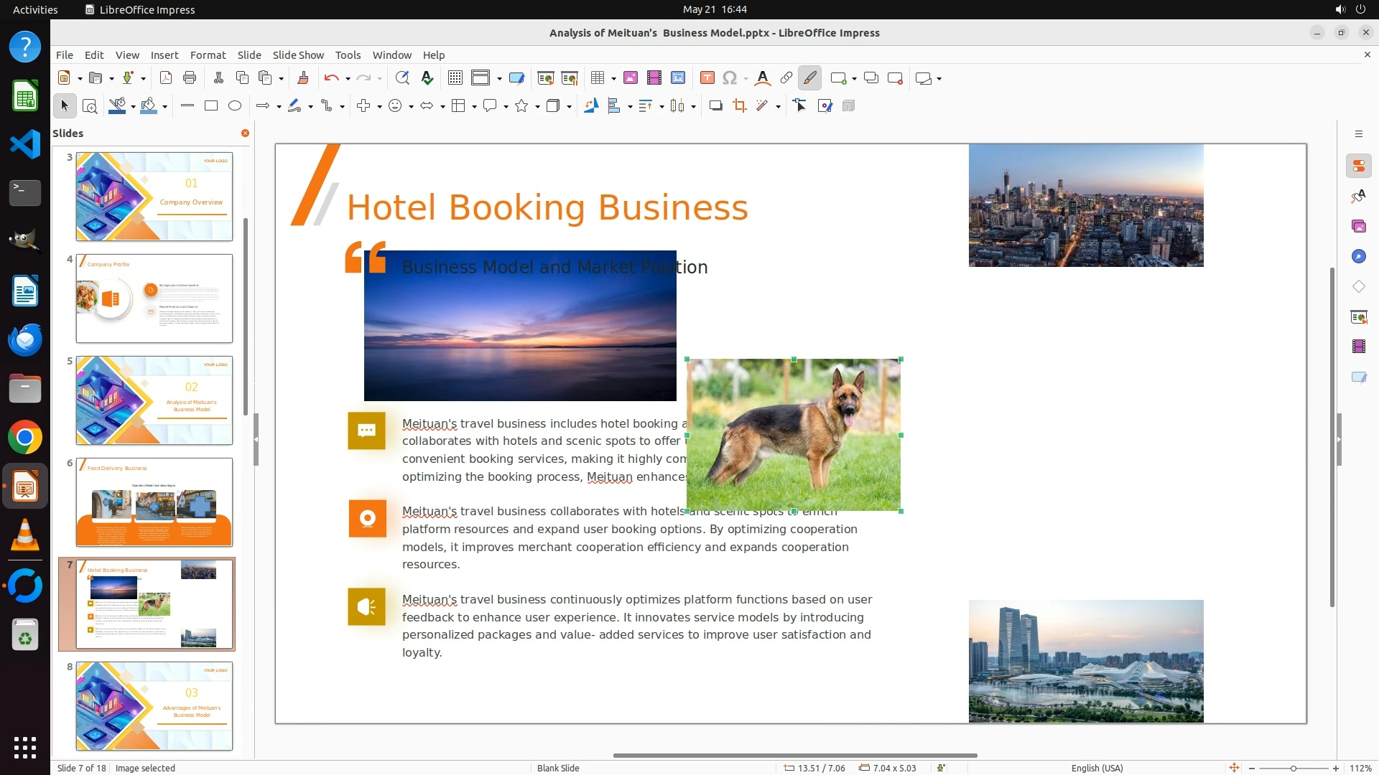Open the Slide Show menu
The image size is (1379, 775).
tap(297, 55)
